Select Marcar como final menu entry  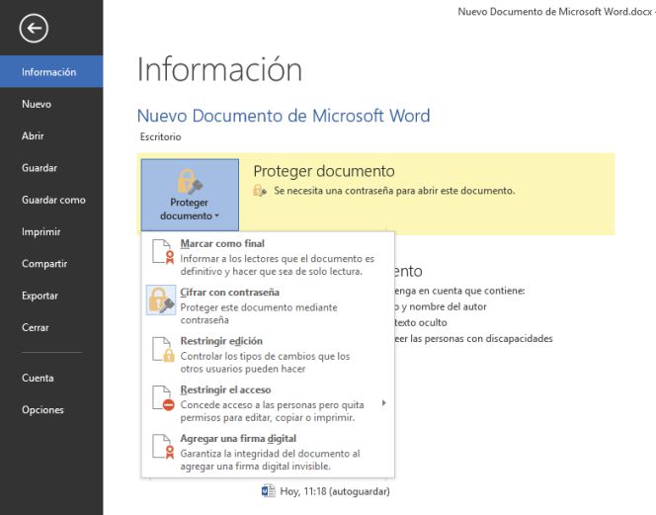pyautogui.click(x=268, y=257)
